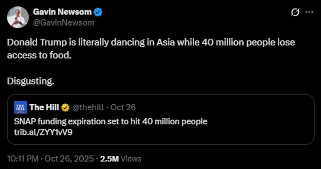This screenshot has width=321, height=169.
Task: Open the Grok actions icon
Action: pyautogui.click(x=295, y=12)
